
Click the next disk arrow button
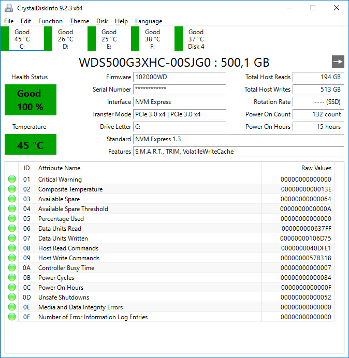point(338,62)
